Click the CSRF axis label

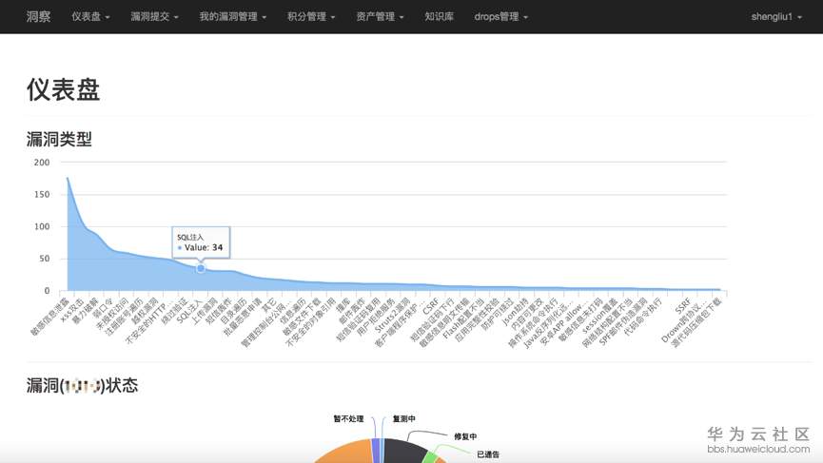tap(431, 306)
